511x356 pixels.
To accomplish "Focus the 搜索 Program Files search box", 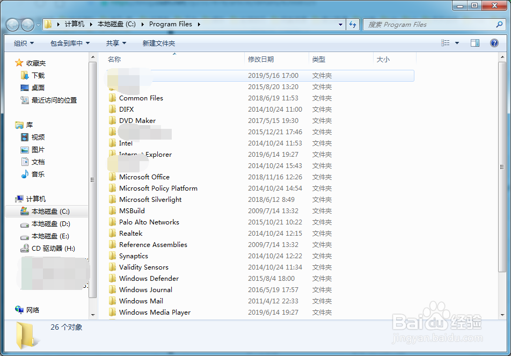I will pyautogui.click(x=434, y=25).
